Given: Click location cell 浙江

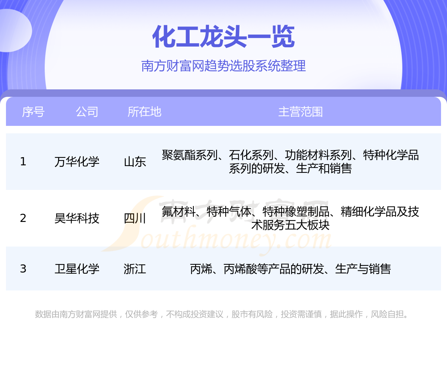Looking at the screenshot, I should (135, 269).
